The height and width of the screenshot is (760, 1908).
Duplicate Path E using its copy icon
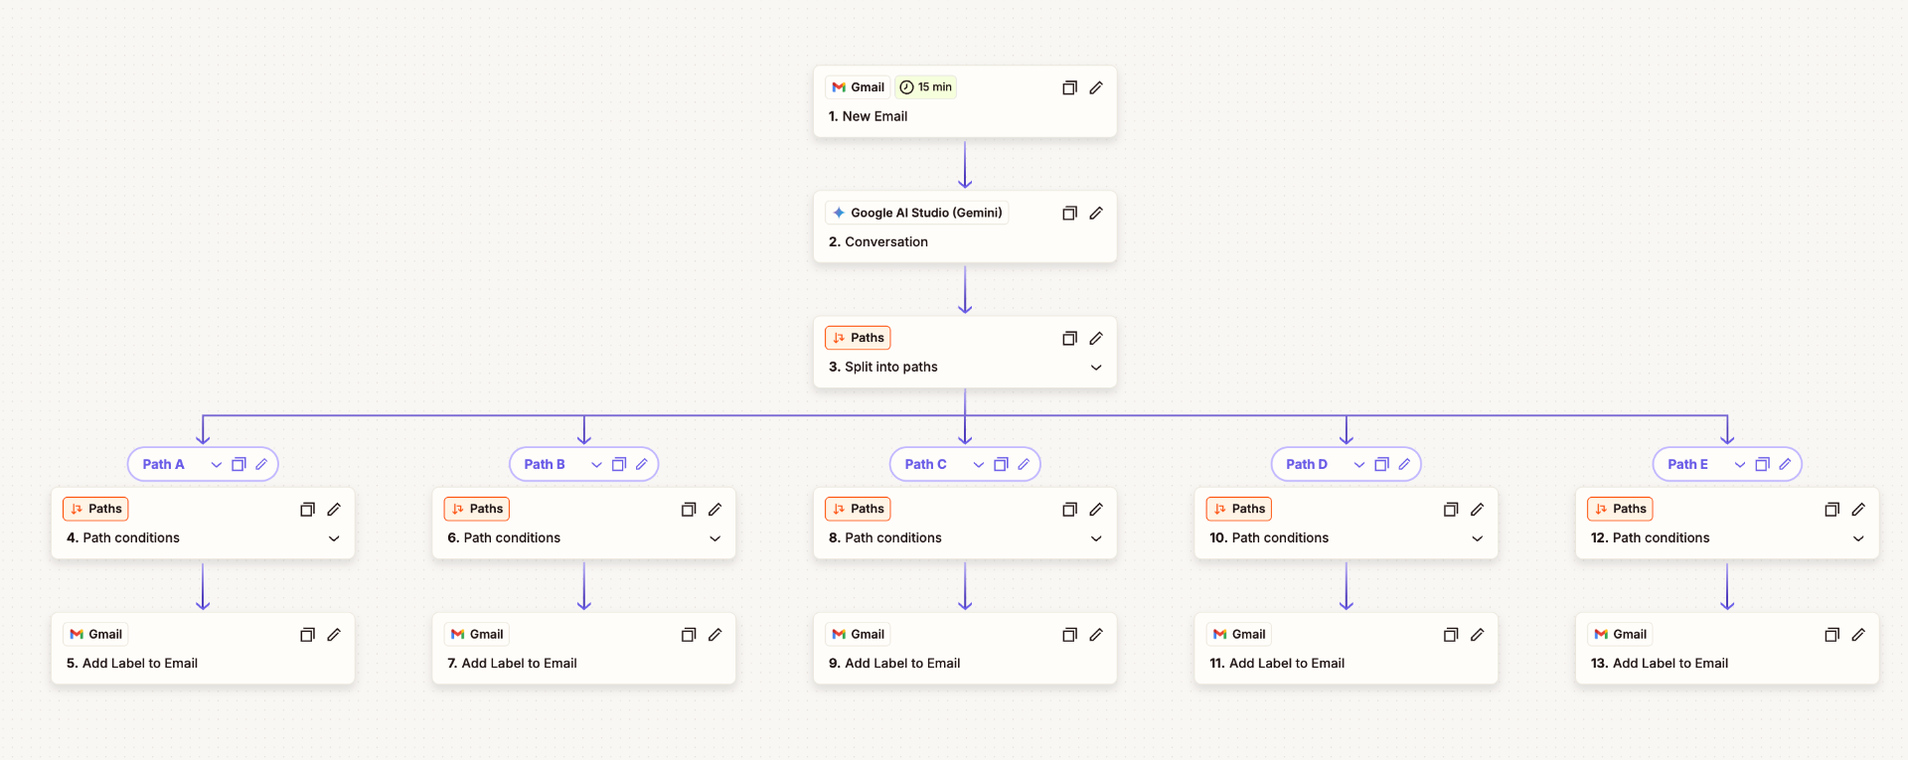pos(1763,464)
